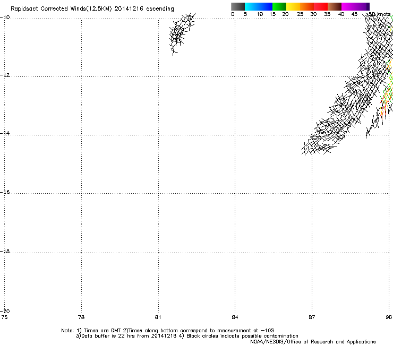This screenshot has height=345, width=393.
Task: Click the legend label "25"
Action: pos(300,14)
